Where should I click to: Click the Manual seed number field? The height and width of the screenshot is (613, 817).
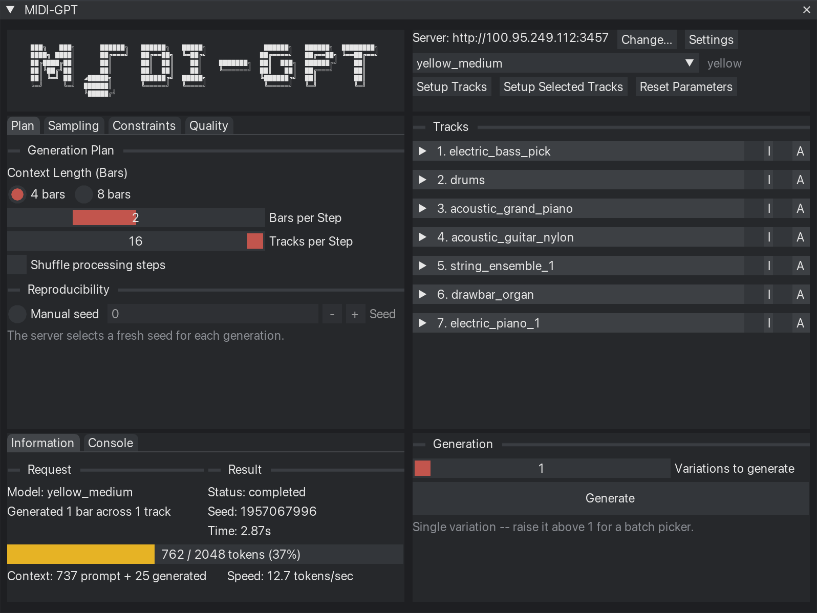[213, 314]
